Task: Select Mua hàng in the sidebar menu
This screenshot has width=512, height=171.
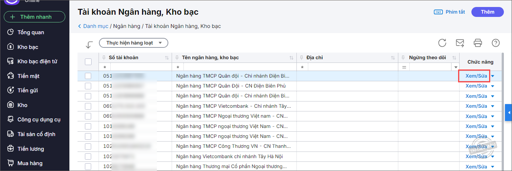Action: click(x=30, y=163)
